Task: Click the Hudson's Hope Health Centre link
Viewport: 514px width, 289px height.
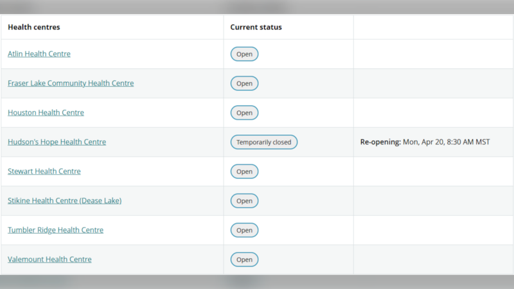Action: [x=57, y=142]
